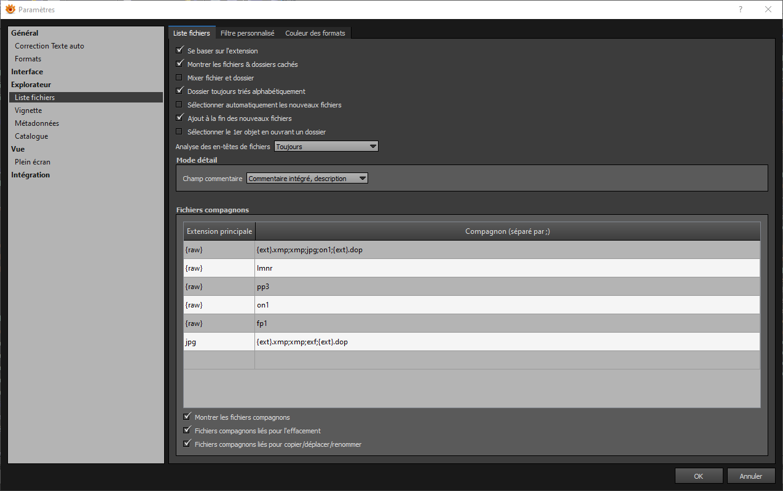Viewport: 783px width, 491px height.
Task: Uncheck 'Se baser sur l'extension' checkbox
Action: click(179, 51)
